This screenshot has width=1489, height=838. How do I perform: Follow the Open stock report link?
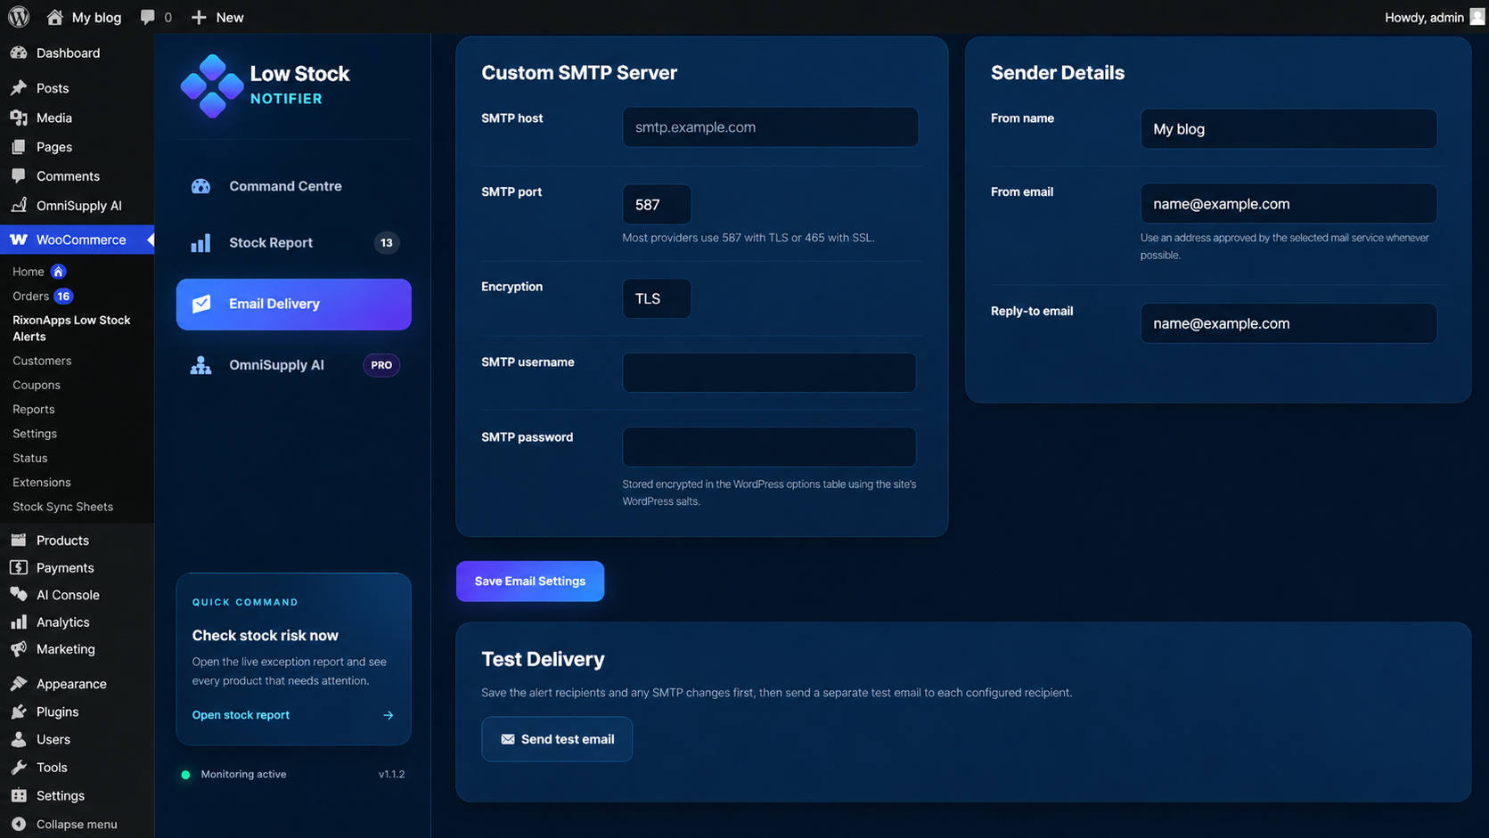(241, 715)
